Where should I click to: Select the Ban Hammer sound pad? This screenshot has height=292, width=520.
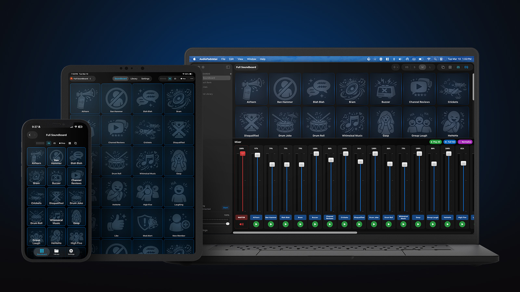tap(285, 89)
